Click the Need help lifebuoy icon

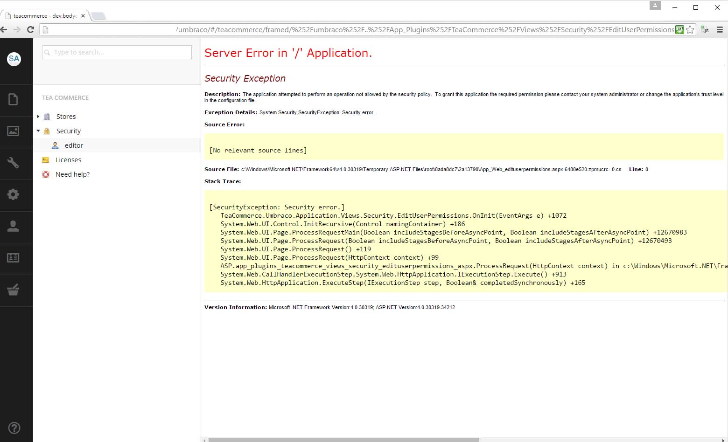[x=46, y=174]
